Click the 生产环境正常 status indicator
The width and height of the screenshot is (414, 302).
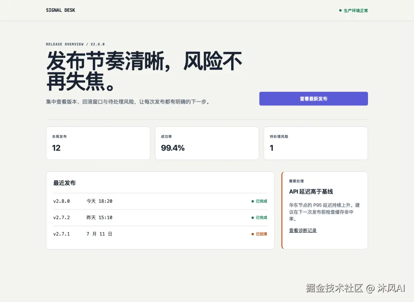pos(353,11)
